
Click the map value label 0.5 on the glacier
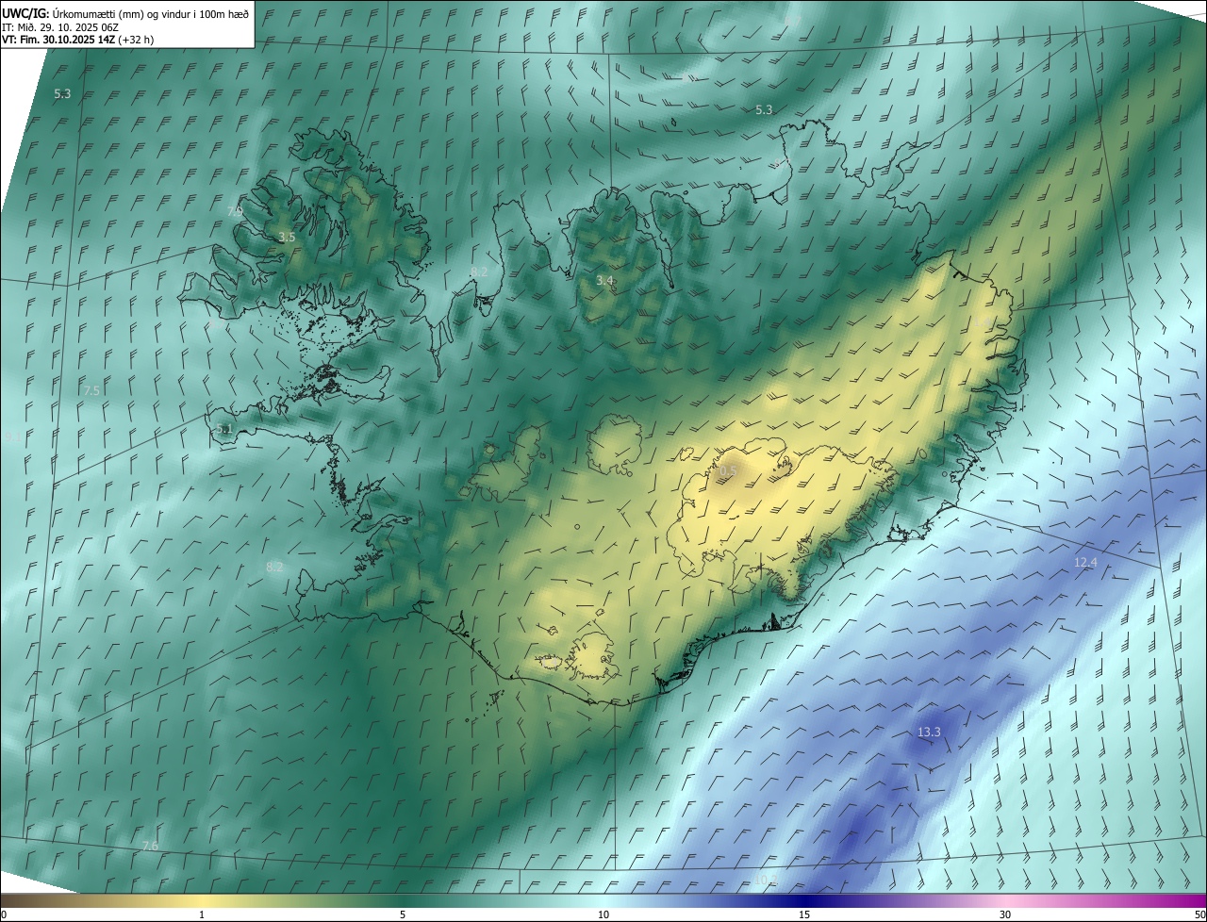point(729,469)
